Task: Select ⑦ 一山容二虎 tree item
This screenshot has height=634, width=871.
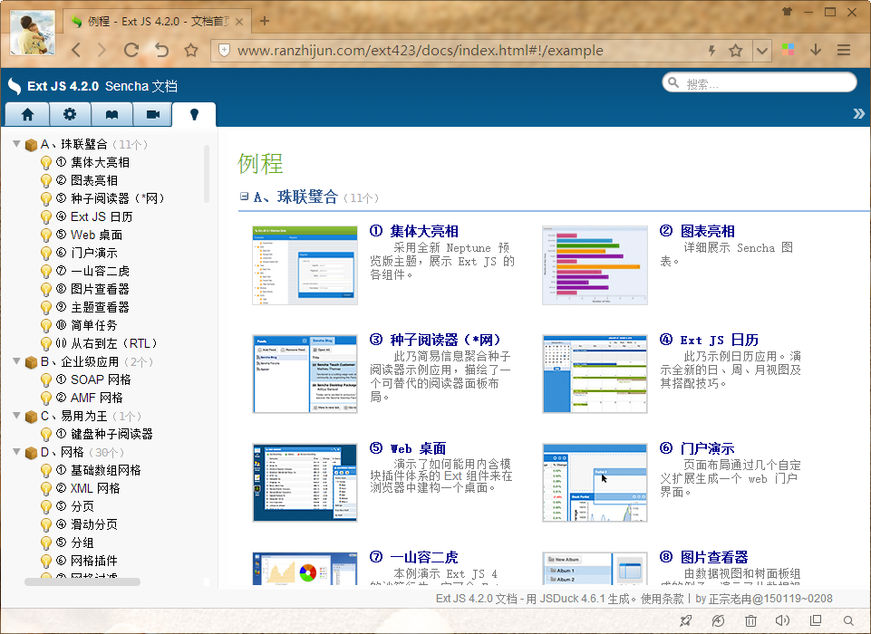Action: pyautogui.click(x=92, y=271)
